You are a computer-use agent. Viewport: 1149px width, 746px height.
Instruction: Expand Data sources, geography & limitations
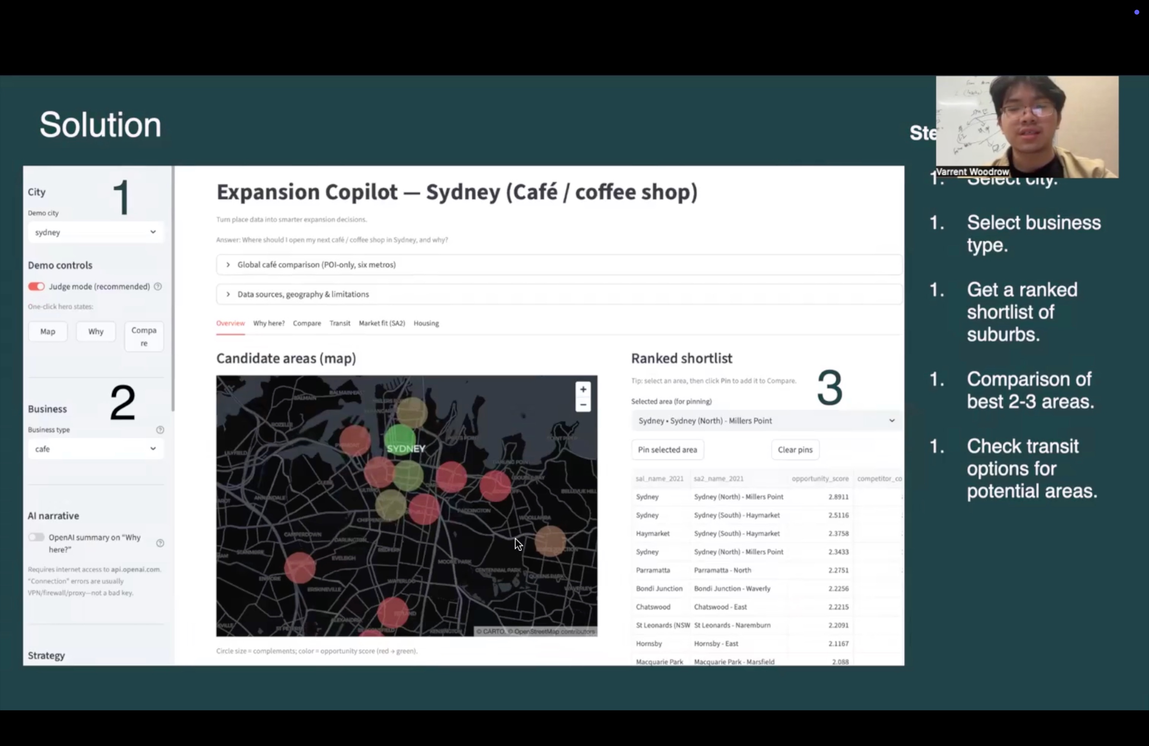click(303, 294)
